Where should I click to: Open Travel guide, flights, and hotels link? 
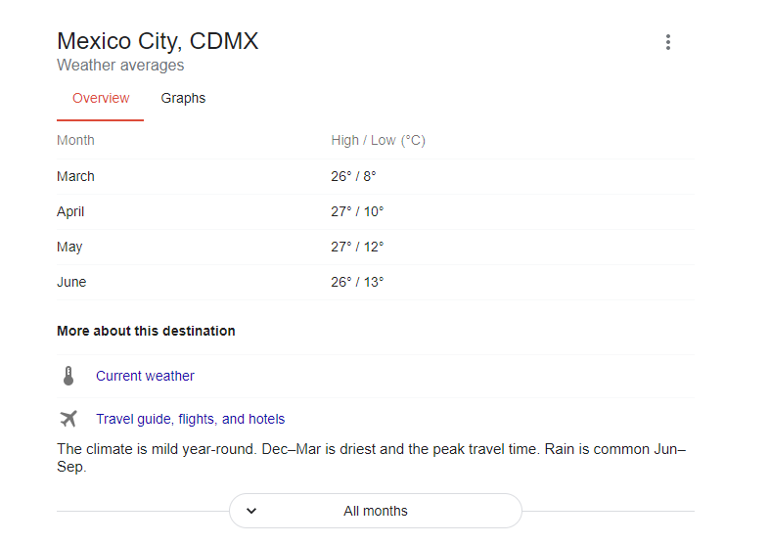(x=190, y=419)
